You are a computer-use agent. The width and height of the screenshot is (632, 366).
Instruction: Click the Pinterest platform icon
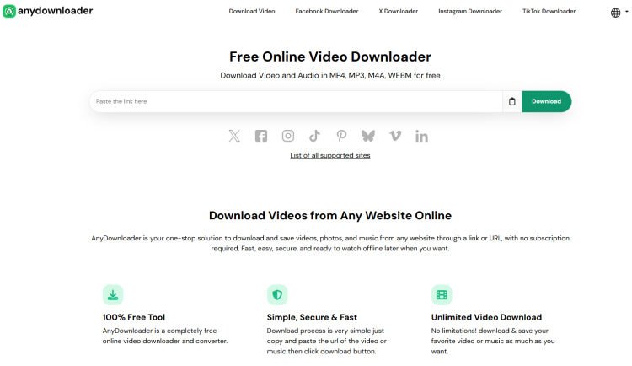[341, 136]
